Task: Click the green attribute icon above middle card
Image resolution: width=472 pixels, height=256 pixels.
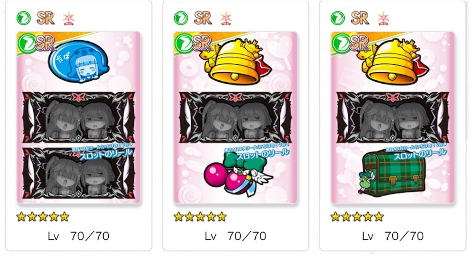Action: [x=181, y=18]
